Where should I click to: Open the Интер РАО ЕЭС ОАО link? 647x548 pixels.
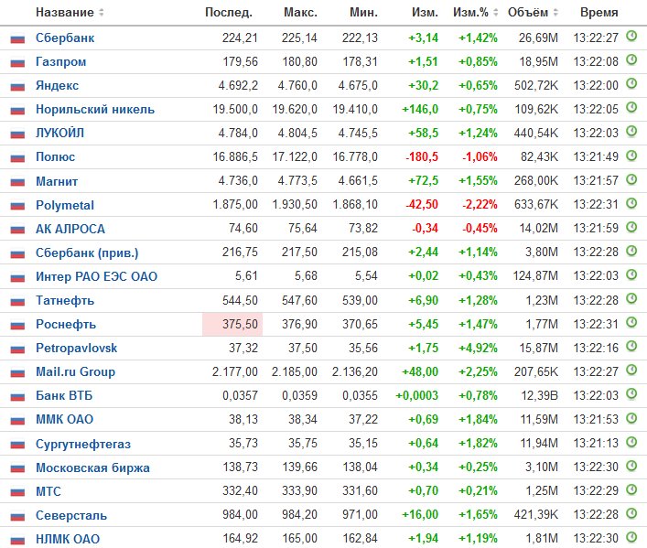(x=96, y=276)
